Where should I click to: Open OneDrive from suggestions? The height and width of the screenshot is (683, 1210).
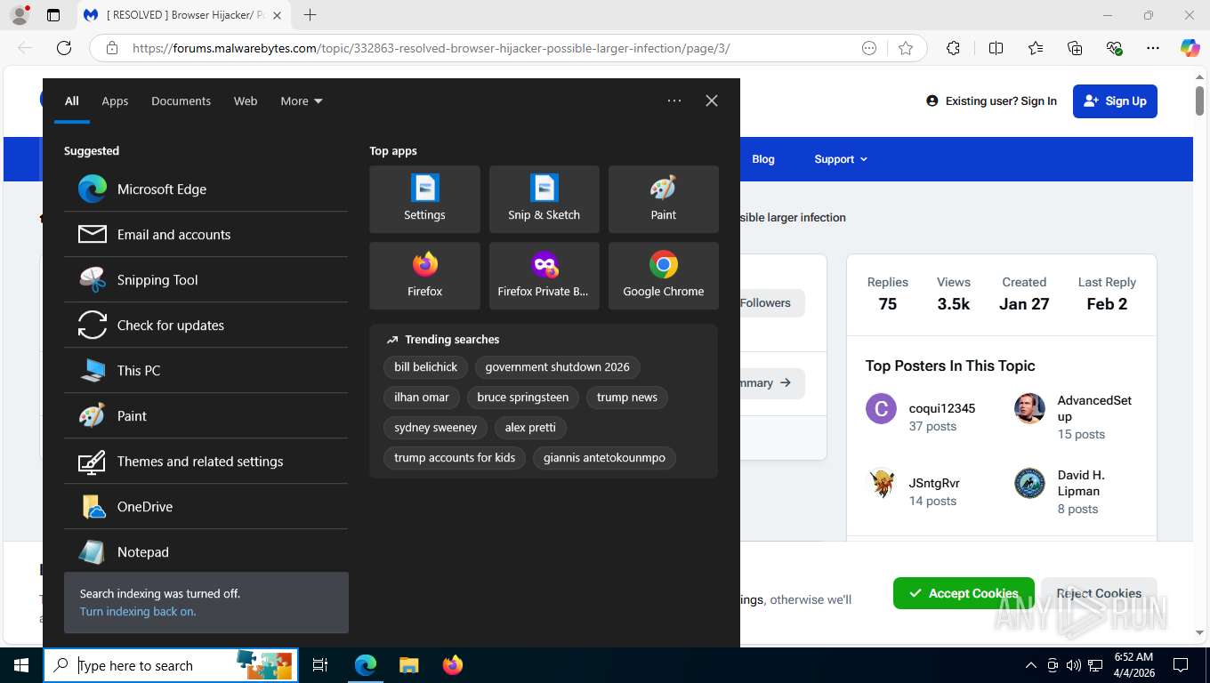pos(206,506)
